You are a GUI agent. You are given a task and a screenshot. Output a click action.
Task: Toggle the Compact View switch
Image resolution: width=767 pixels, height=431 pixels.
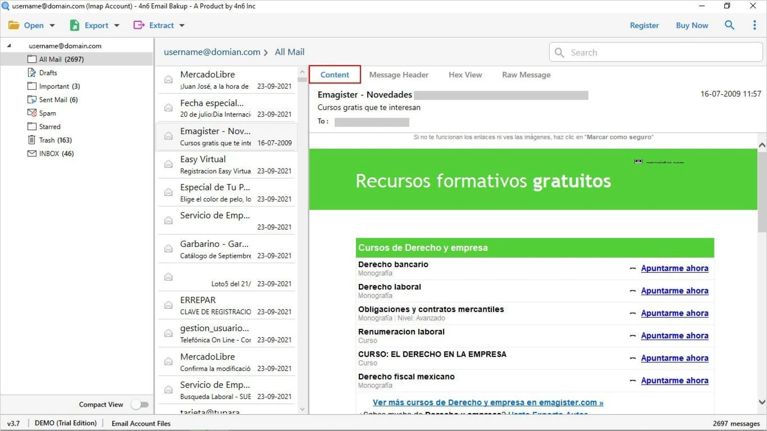point(140,405)
